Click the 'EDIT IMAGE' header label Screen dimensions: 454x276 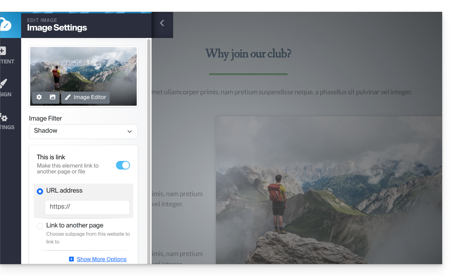pyautogui.click(x=42, y=20)
